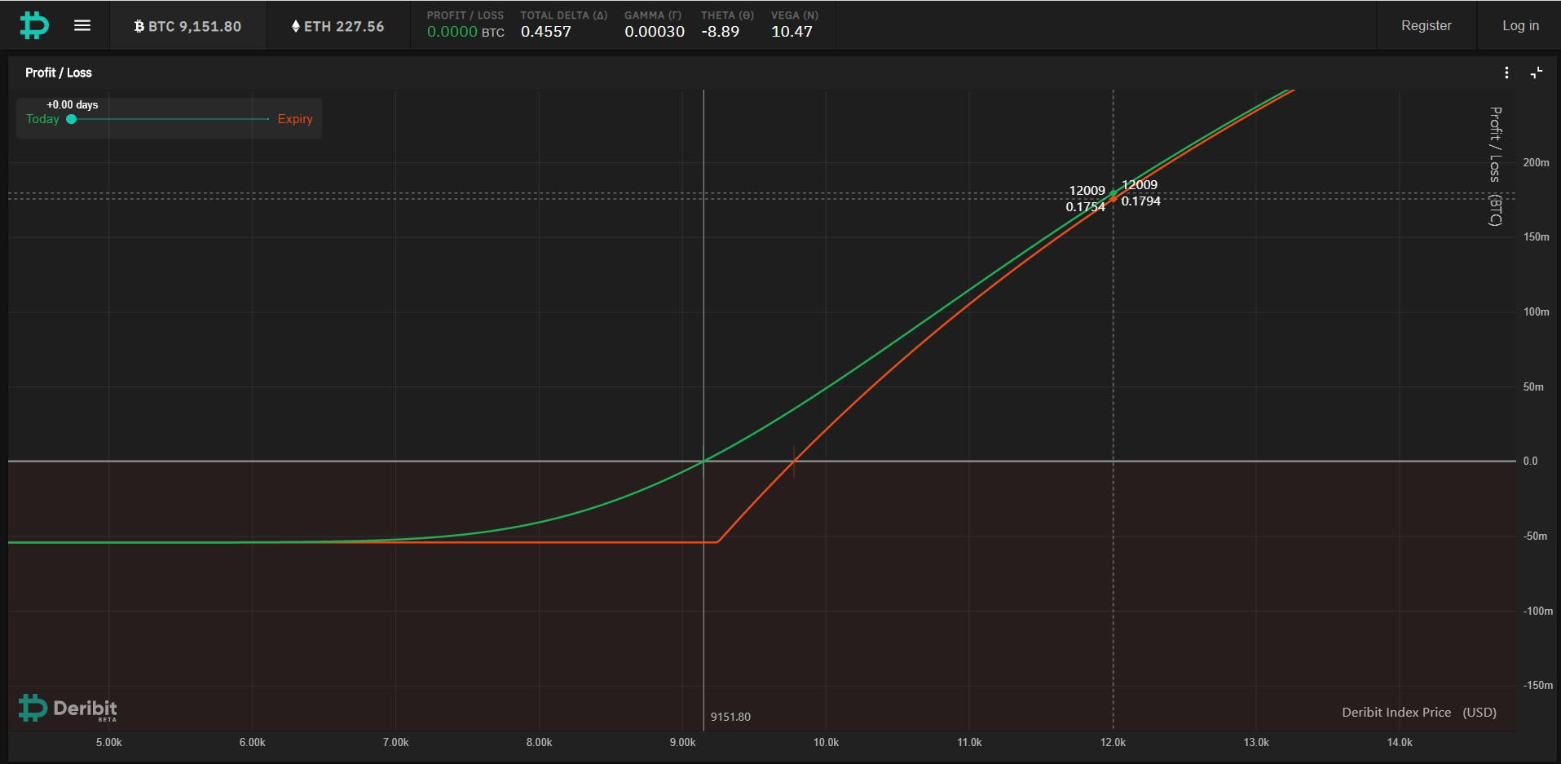
Task: Click the Ethereum diamond icon beside ETH
Action: (296, 26)
